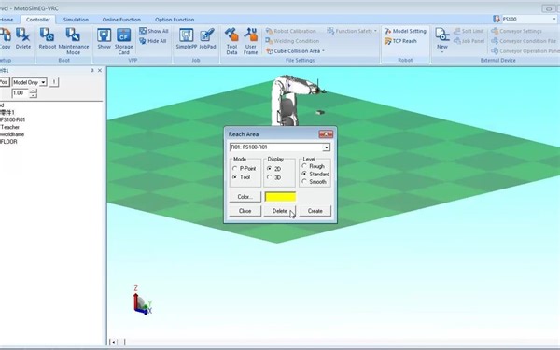Viewport: 560px width, 350px height.
Task: Click the yellow color swatch
Action: click(280, 197)
